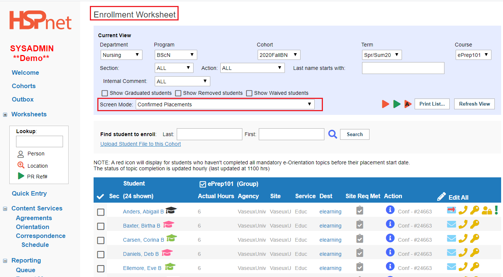This screenshot has height=277, width=503.
Task: Open the Action filter dropdown
Action: (253, 68)
